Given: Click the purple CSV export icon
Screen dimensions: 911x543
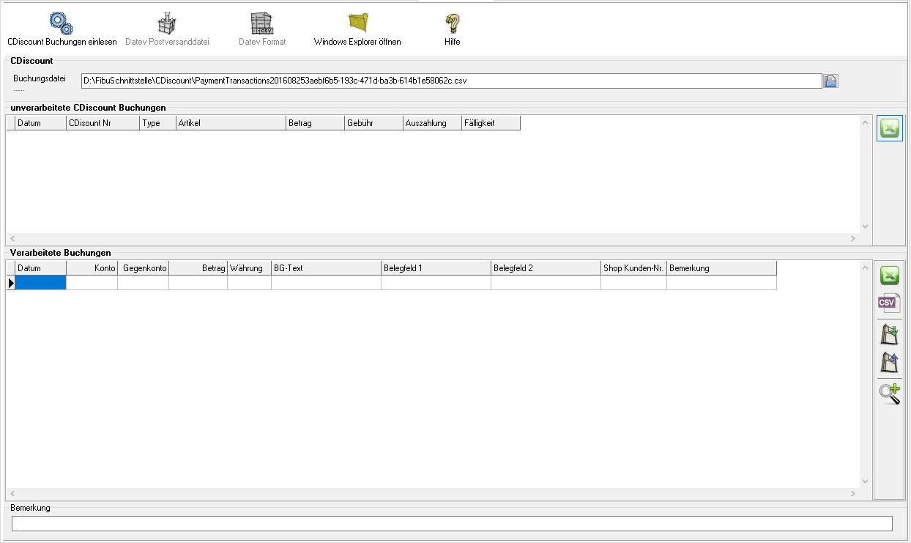Looking at the screenshot, I should click(x=889, y=303).
